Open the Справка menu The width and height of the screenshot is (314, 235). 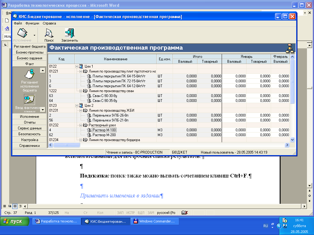pyautogui.click(x=49, y=23)
